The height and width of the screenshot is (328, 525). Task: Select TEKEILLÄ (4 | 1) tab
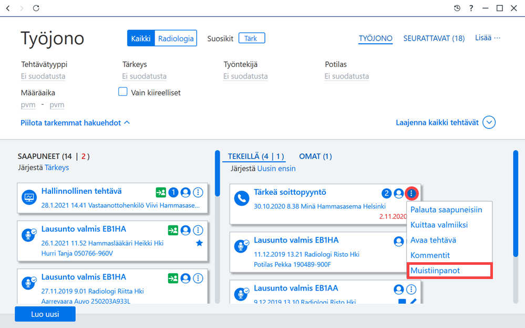(256, 156)
